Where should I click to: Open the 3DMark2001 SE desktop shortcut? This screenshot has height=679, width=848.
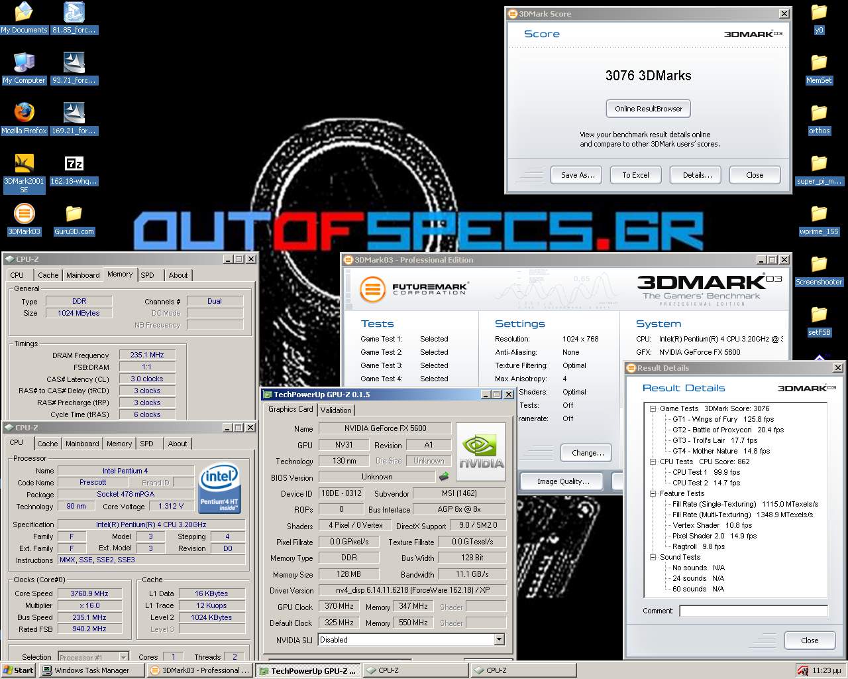pos(24,173)
